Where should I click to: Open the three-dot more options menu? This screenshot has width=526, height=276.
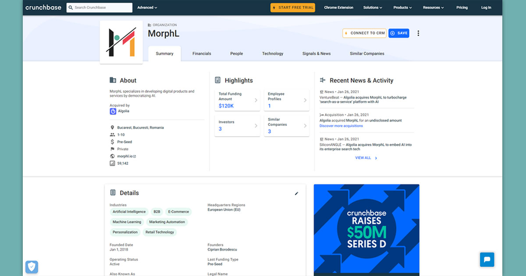(418, 33)
